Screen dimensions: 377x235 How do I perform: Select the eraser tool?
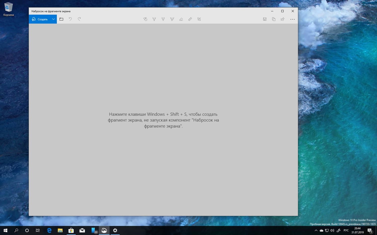tap(181, 19)
